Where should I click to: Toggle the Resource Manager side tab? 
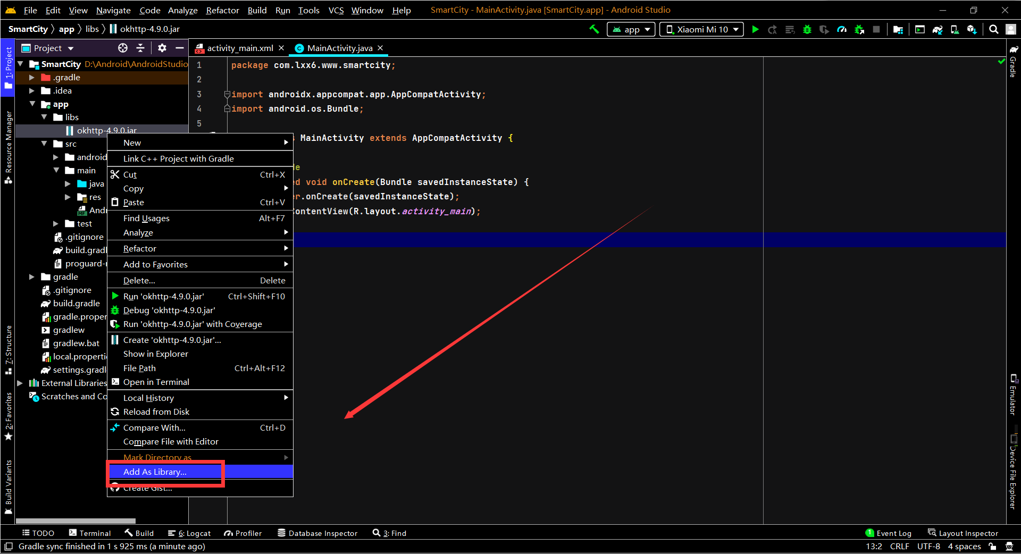click(x=8, y=147)
